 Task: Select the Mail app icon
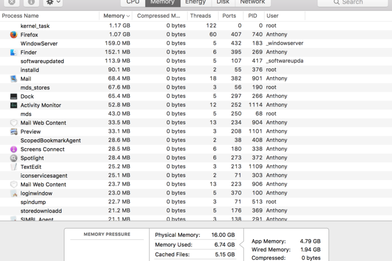(14, 79)
